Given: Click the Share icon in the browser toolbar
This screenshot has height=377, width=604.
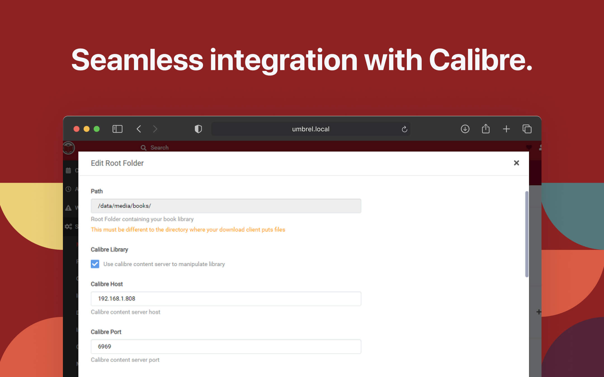Looking at the screenshot, I should [486, 129].
